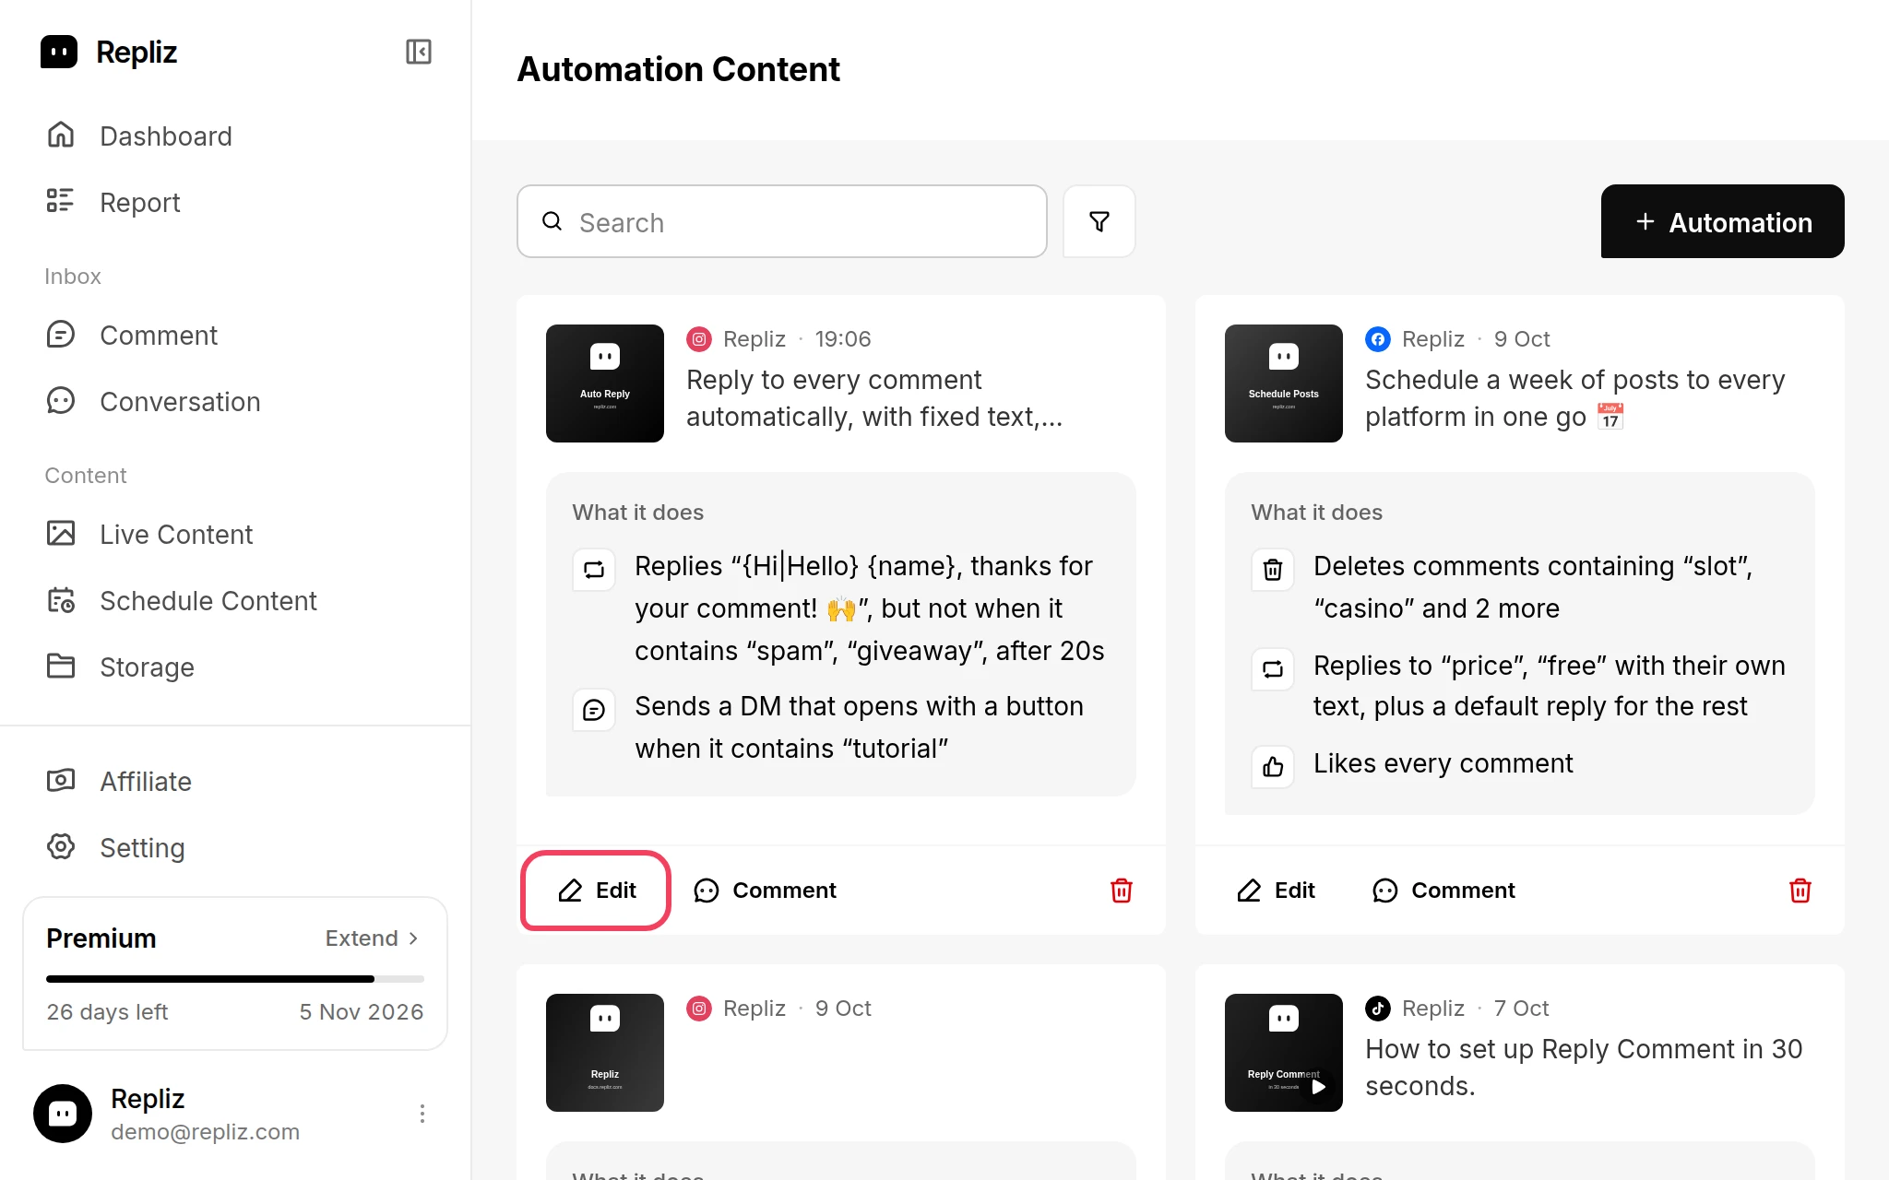1889x1180 pixels.
Task: Play the Reply Comment video thumbnail
Action: coord(1284,1053)
